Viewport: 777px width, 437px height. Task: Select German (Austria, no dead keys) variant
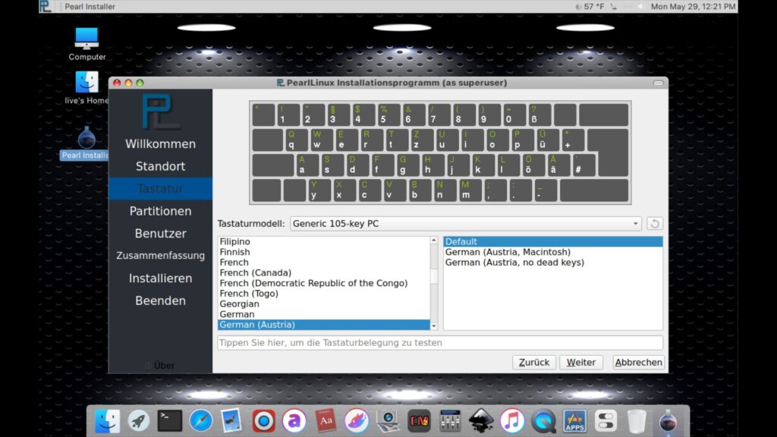coord(553,262)
